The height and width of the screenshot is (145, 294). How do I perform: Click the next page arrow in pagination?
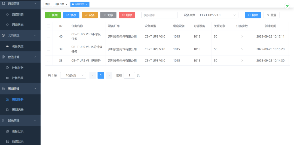[x=109, y=75]
